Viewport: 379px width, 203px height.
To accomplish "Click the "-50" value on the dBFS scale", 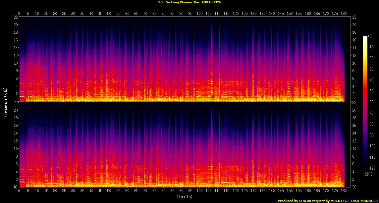I will click(x=370, y=91).
